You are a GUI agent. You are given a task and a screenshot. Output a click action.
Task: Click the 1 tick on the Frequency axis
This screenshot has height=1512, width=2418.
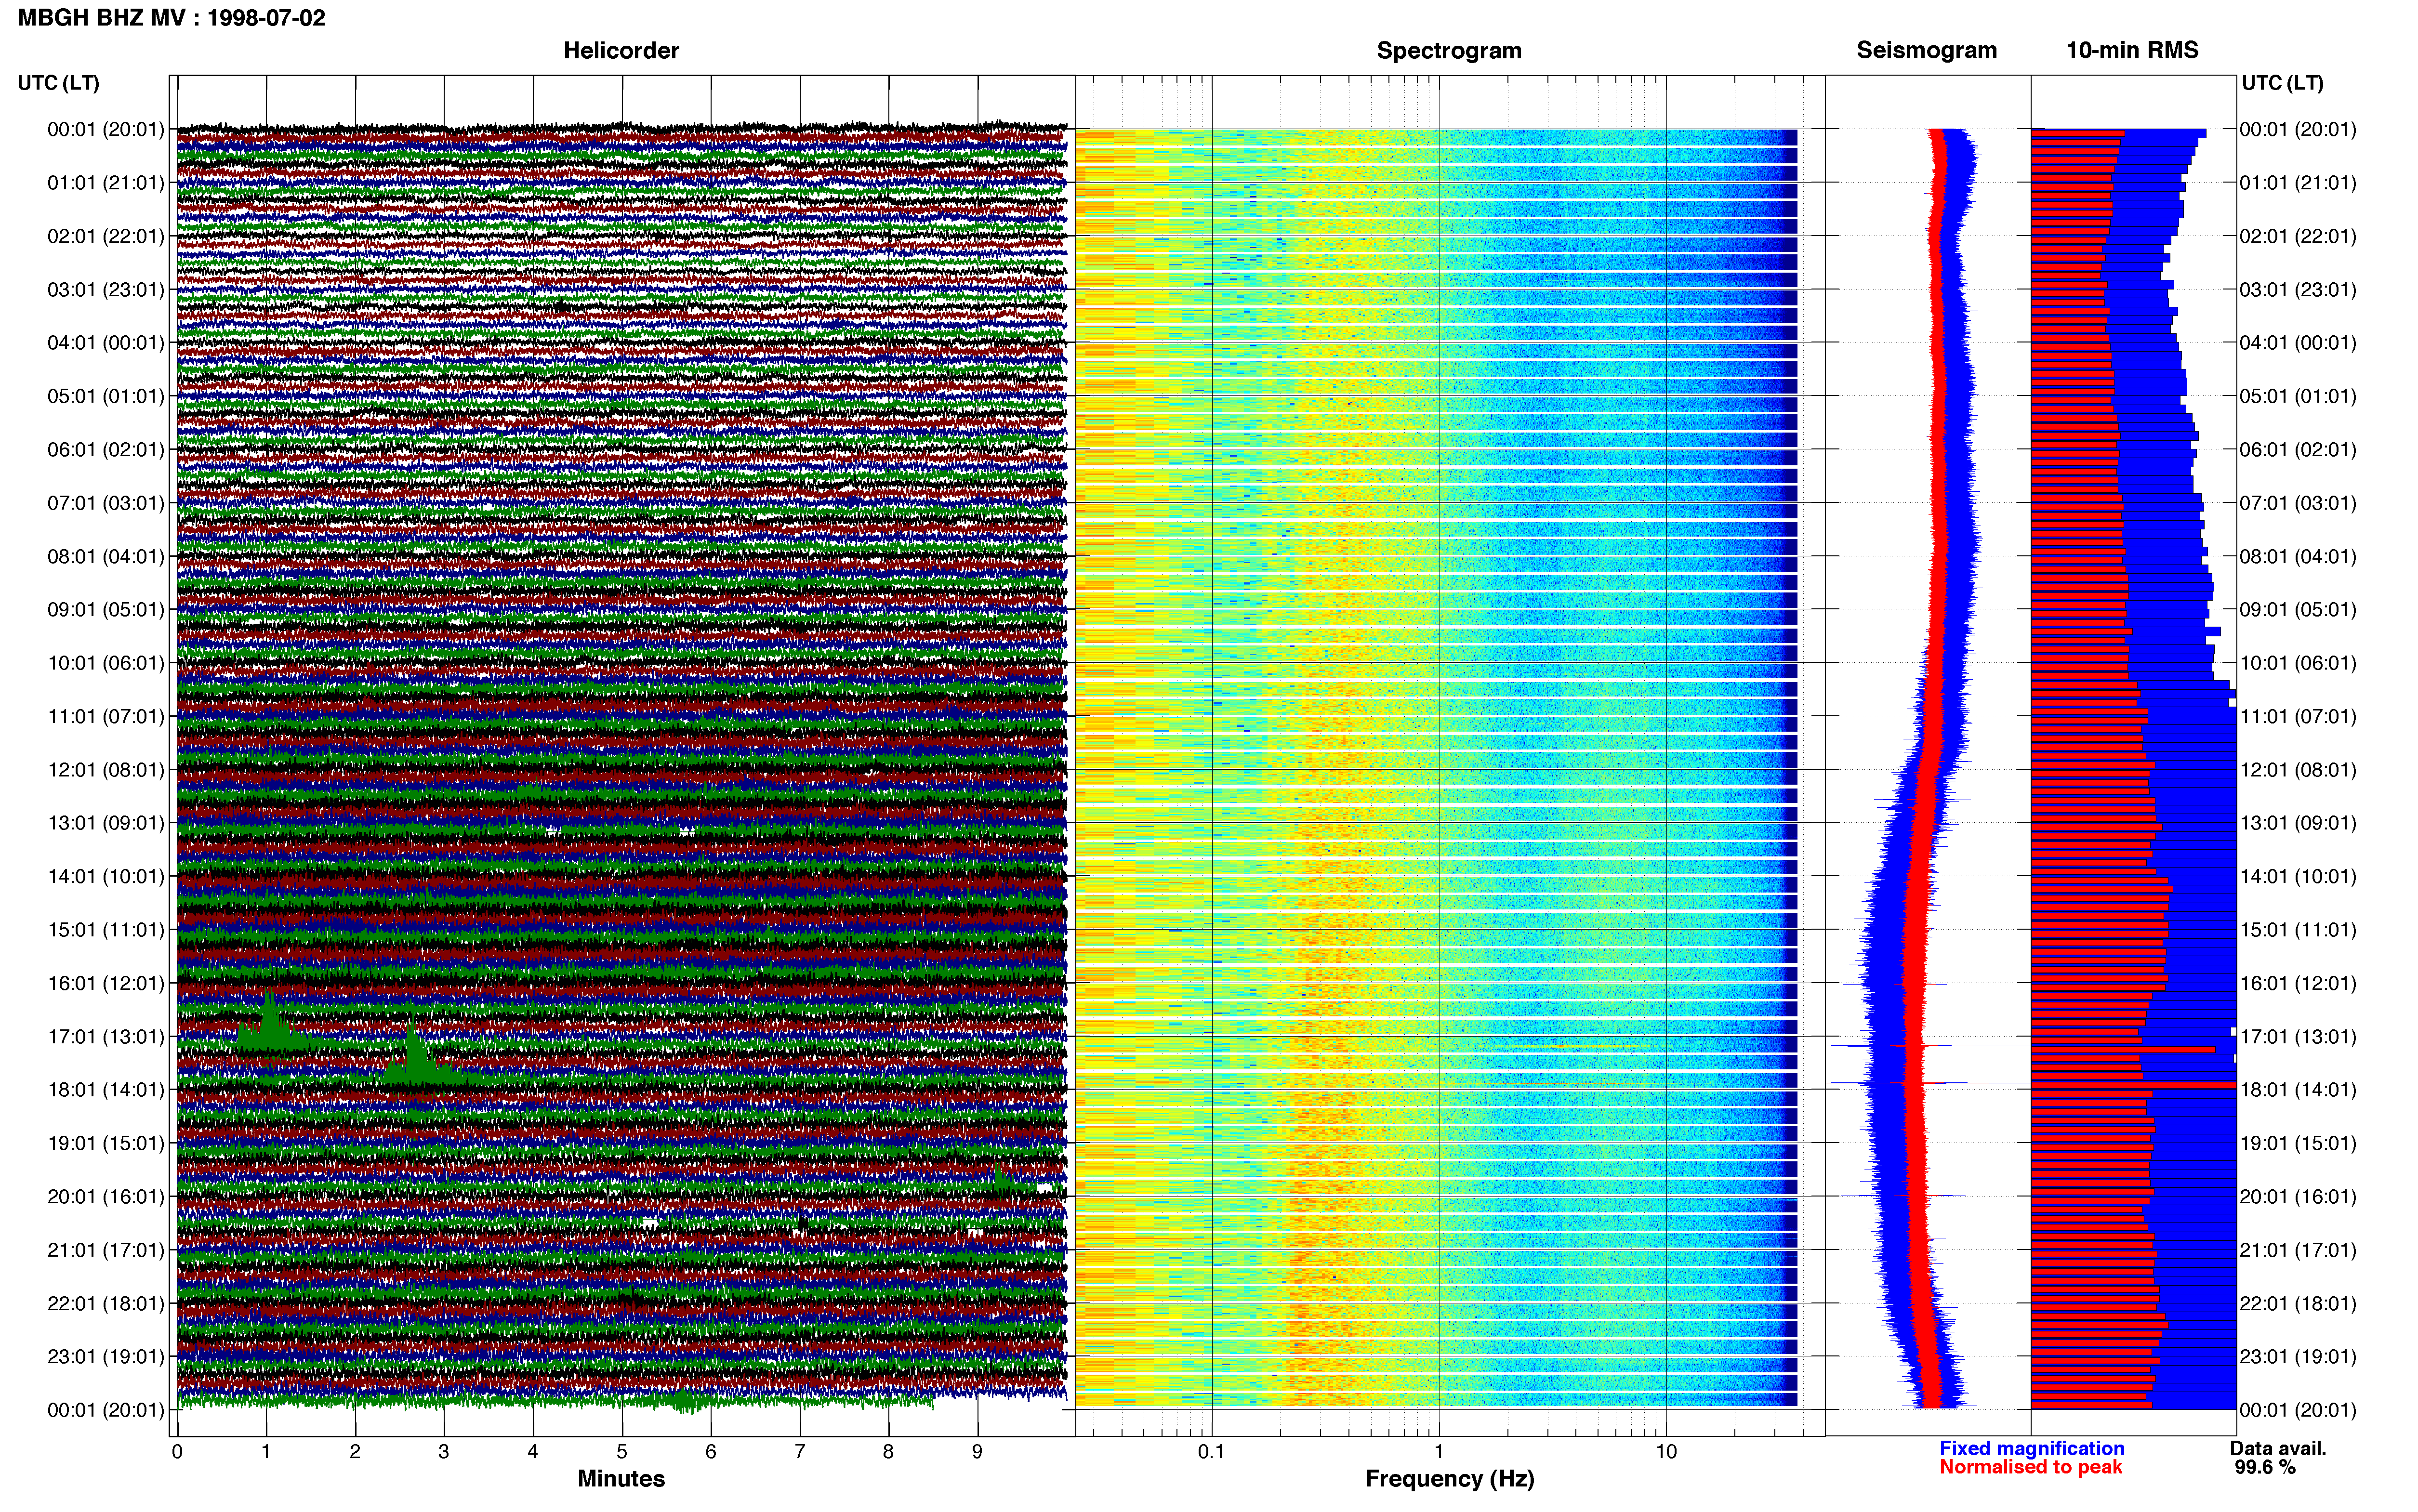[x=1439, y=1452]
